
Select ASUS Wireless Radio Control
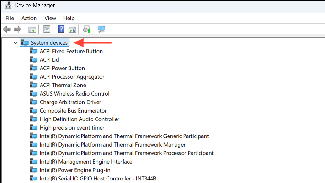point(74,94)
